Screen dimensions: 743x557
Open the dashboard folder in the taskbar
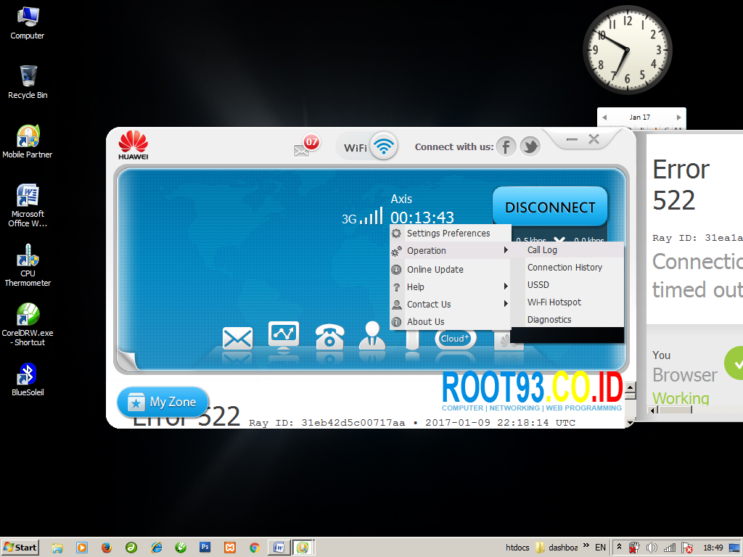557,548
